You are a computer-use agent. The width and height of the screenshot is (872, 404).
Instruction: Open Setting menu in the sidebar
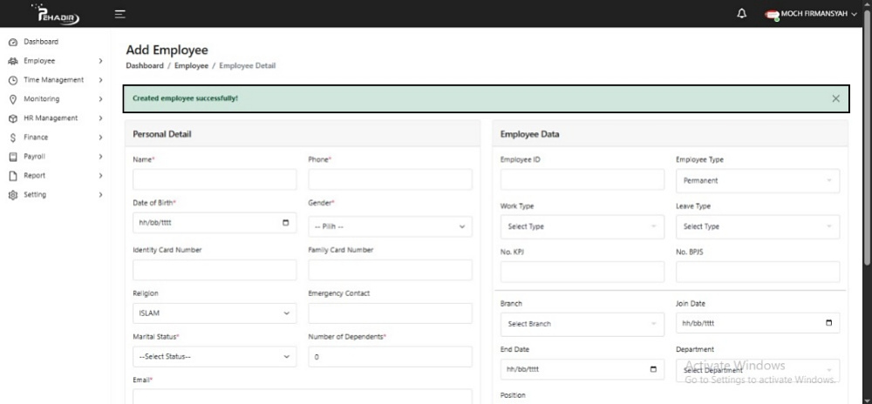(35, 195)
